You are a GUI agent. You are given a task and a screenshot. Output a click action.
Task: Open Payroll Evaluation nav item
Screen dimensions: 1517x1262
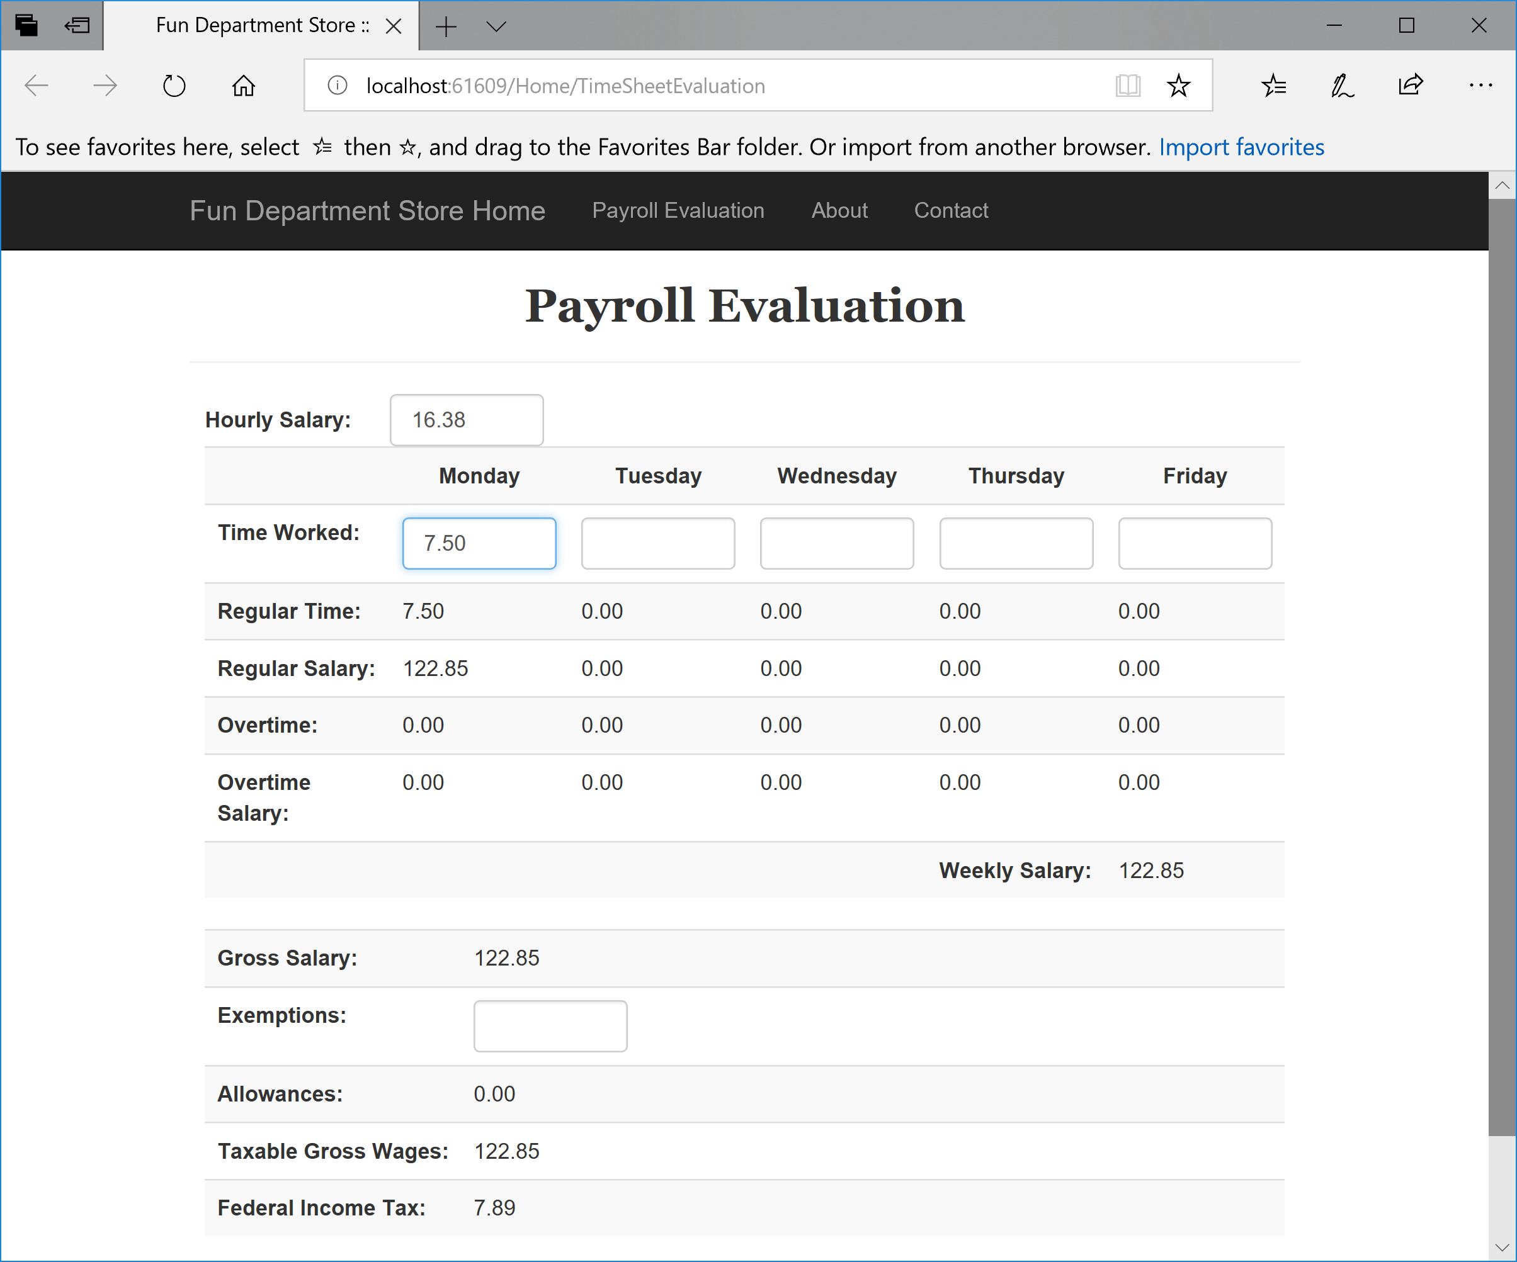[x=678, y=211]
